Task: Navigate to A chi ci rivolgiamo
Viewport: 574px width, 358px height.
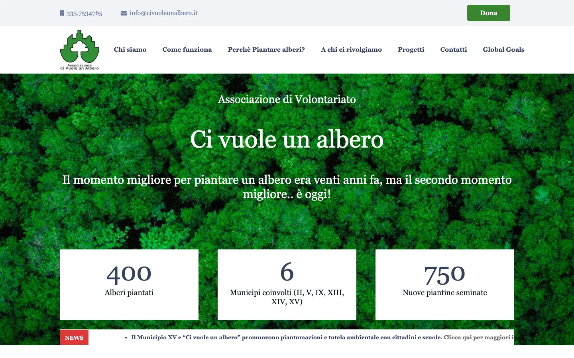Action: tap(351, 49)
